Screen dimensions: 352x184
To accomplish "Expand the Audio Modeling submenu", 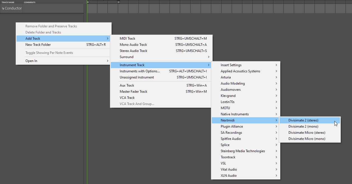I will [246, 83].
